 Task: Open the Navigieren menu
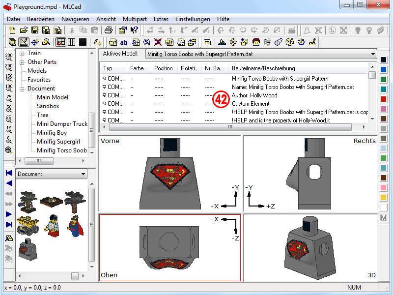75,19
